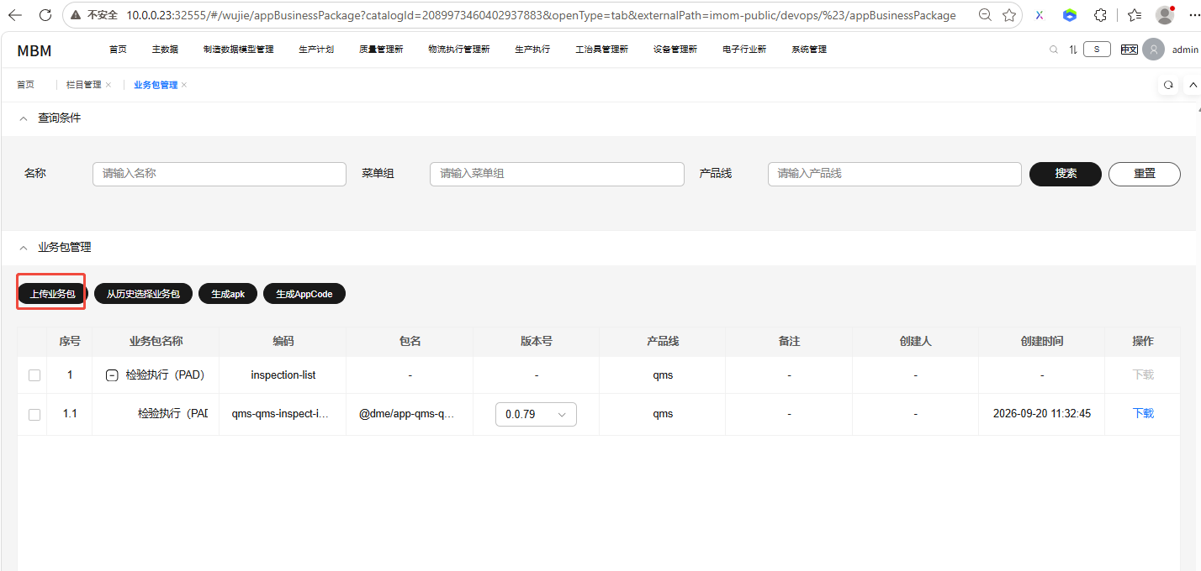The height and width of the screenshot is (571, 1201).
Task: Focus the 产品线 input field
Action: click(895, 174)
